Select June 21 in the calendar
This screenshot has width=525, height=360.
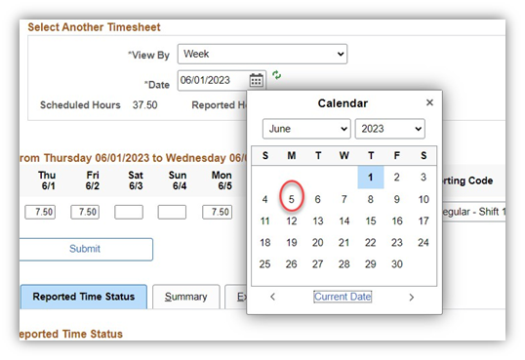[x=343, y=243]
